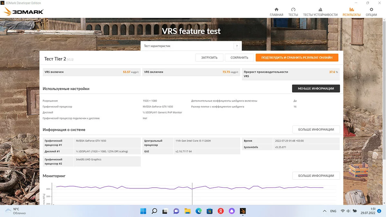Click the question mark help button
Screen dimensions: 386x217
237,46
